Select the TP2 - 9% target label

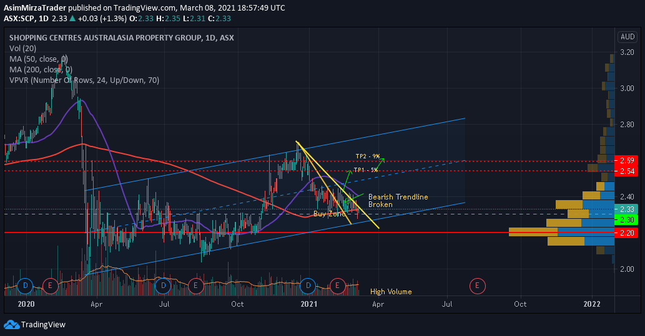(368, 156)
